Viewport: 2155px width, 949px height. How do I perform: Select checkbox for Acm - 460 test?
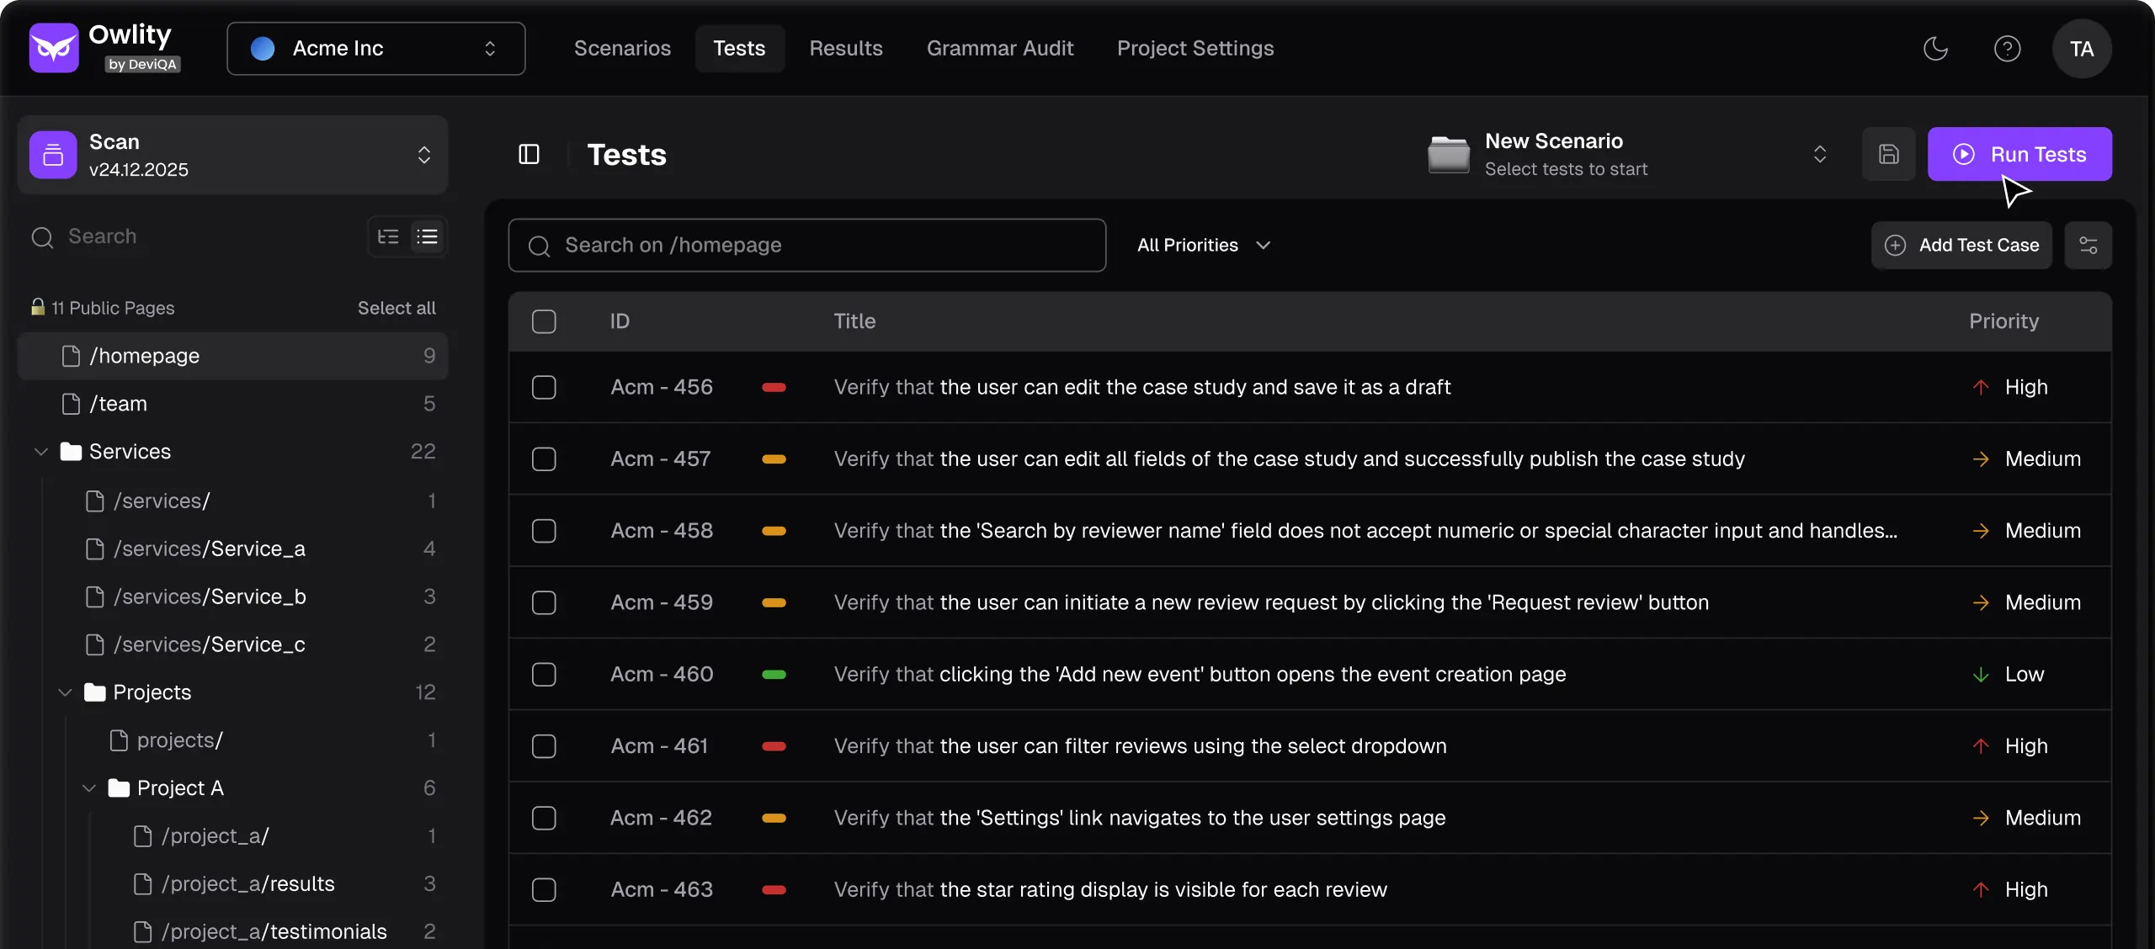544,674
